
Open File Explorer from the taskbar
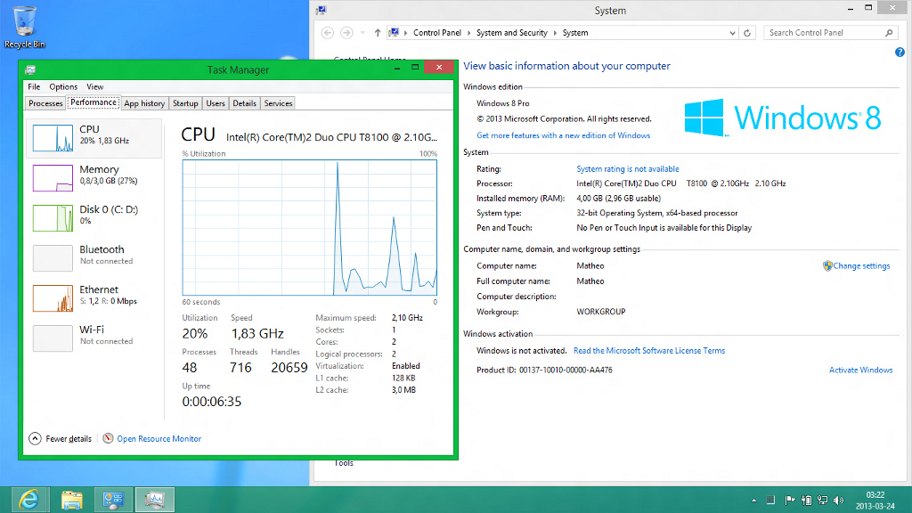point(72,500)
